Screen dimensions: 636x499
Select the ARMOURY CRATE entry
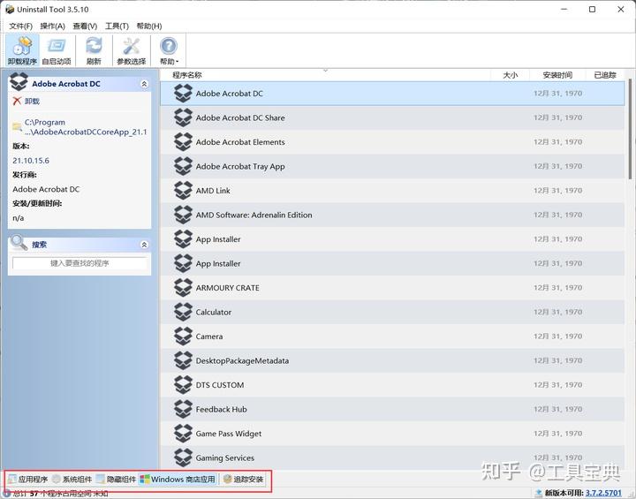coord(392,288)
